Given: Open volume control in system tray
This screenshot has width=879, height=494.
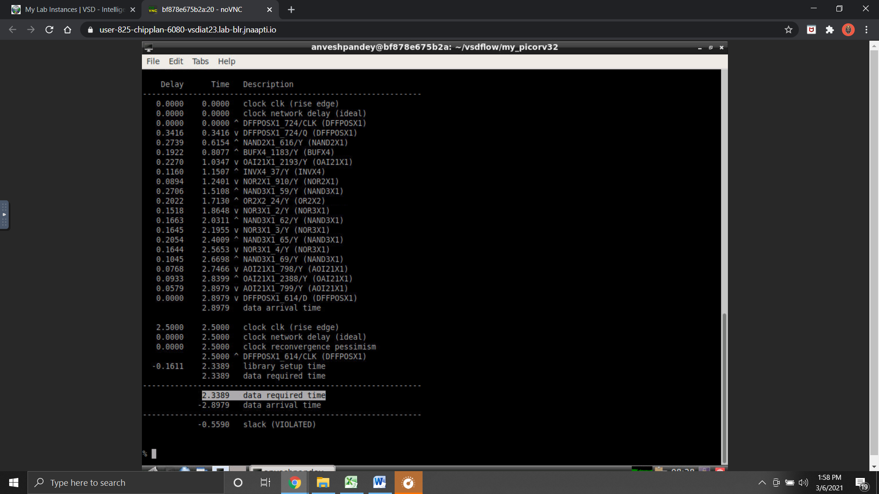Looking at the screenshot, I should pyautogui.click(x=803, y=483).
